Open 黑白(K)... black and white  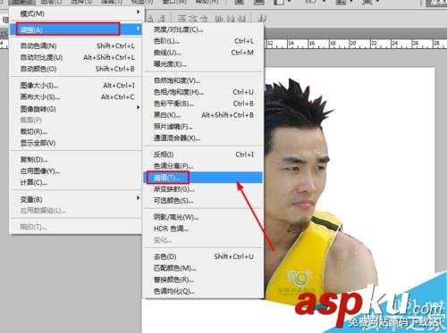(203, 115)
